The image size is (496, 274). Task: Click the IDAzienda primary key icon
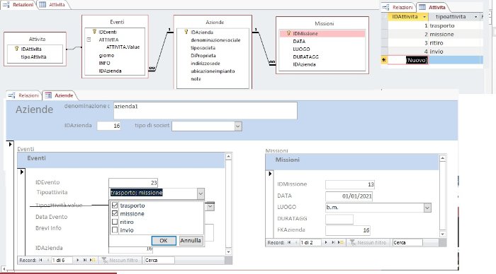(186, 32)
